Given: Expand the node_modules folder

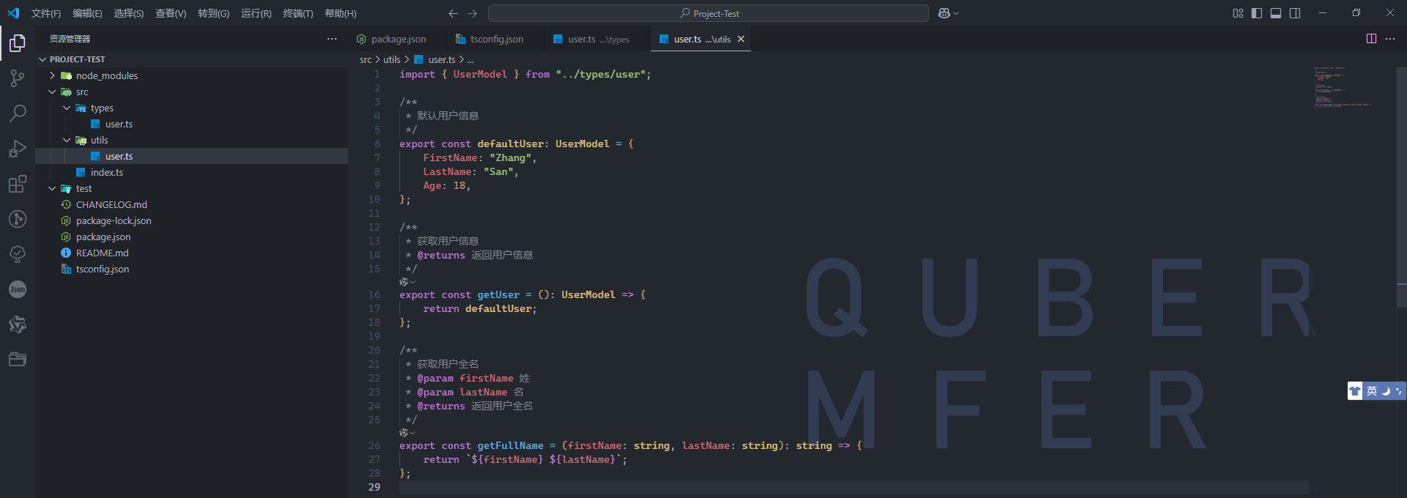Looking at the screenshot, I should click(52, 75).
